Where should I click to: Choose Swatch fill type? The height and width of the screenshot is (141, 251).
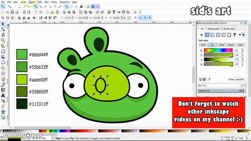(229, 35)
